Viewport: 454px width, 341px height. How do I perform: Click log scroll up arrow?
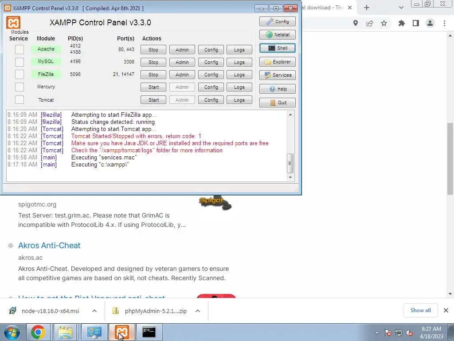point(290,115)
